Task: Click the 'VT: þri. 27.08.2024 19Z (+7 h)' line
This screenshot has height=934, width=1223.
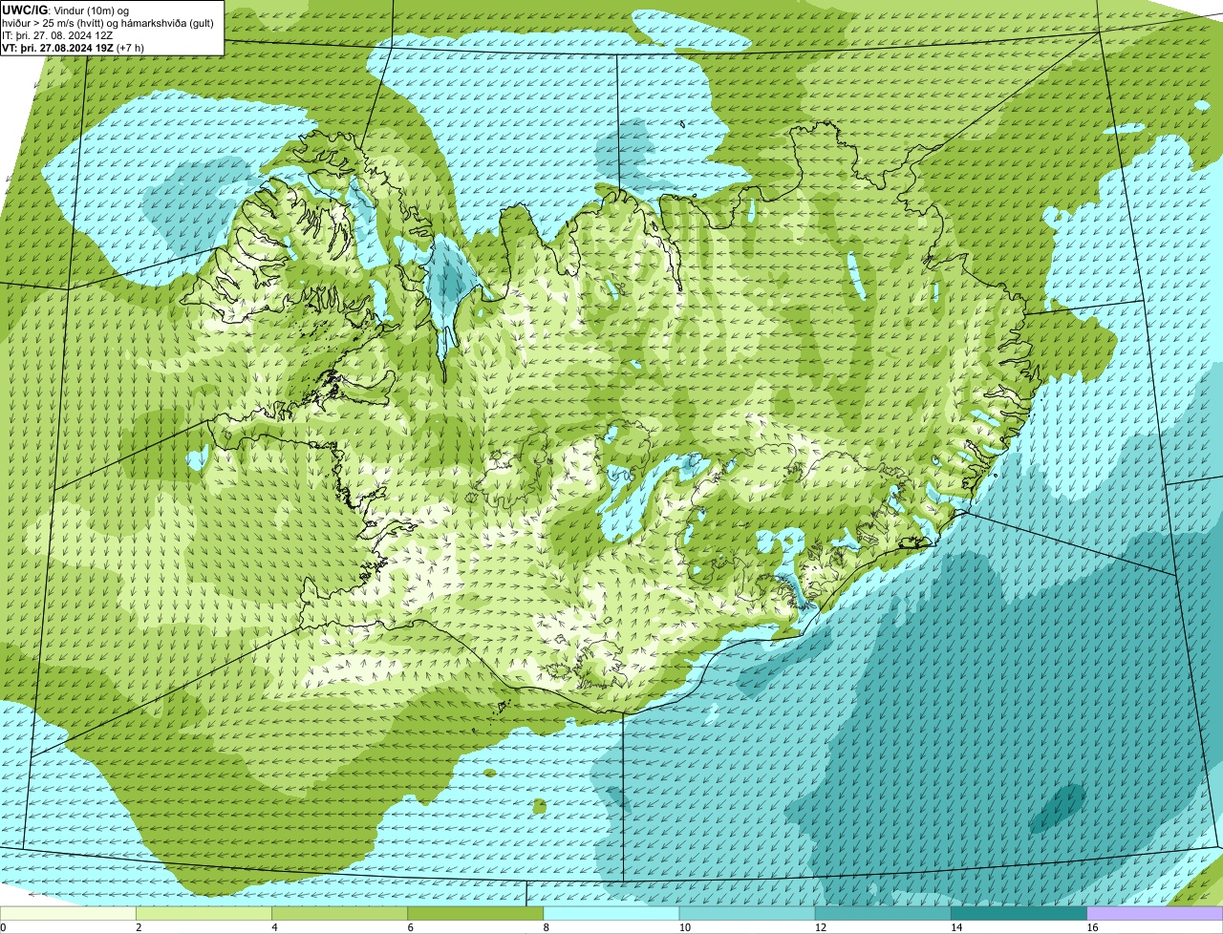Action: tap(73, 47)
